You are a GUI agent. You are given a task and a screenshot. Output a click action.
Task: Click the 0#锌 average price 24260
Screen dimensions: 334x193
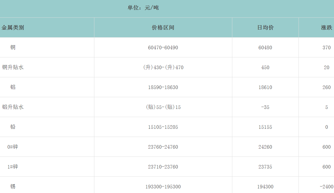point(265,147)
